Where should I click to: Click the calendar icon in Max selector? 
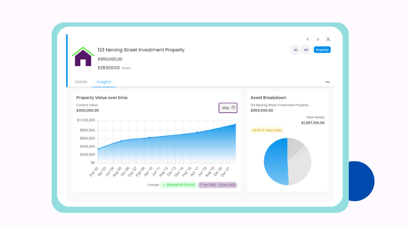(x=233, y=108)
